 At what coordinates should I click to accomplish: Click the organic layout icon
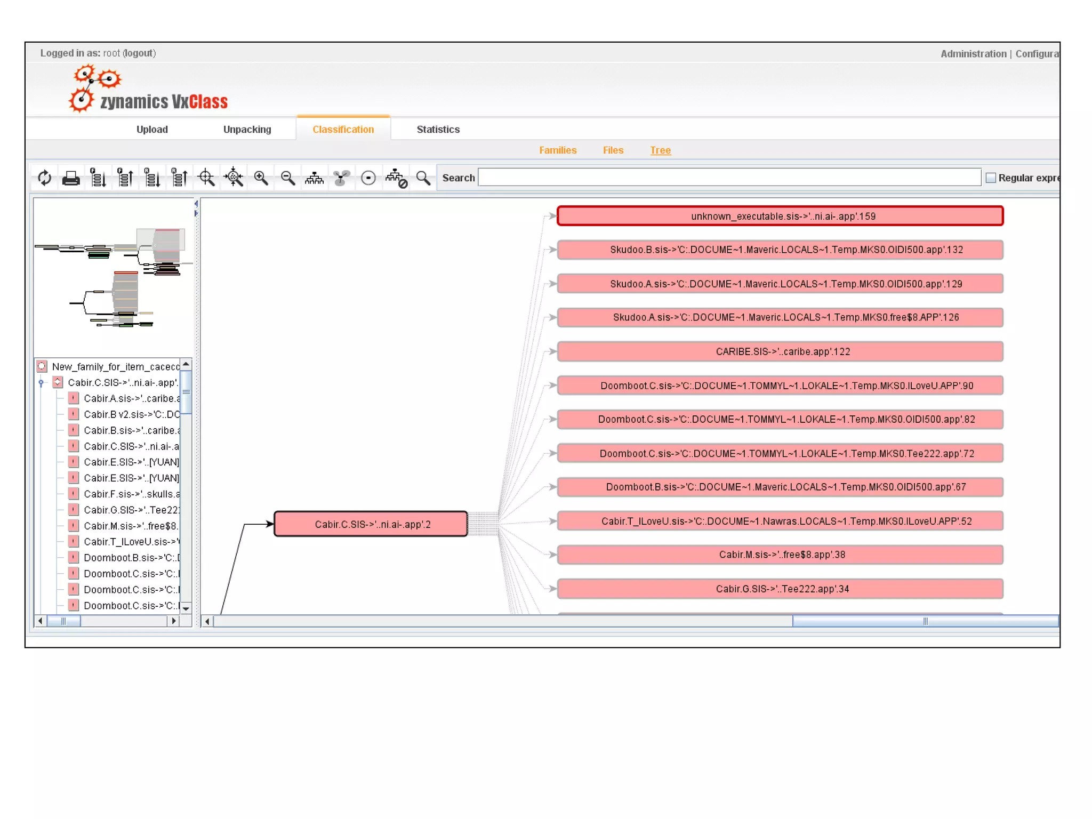(x=341, y=178)
